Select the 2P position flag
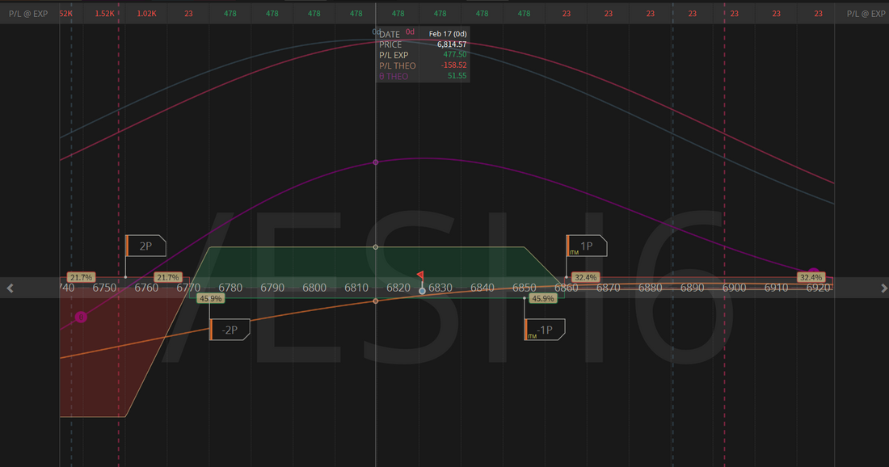This screenshot has width=889, height=467. [146, 246]
